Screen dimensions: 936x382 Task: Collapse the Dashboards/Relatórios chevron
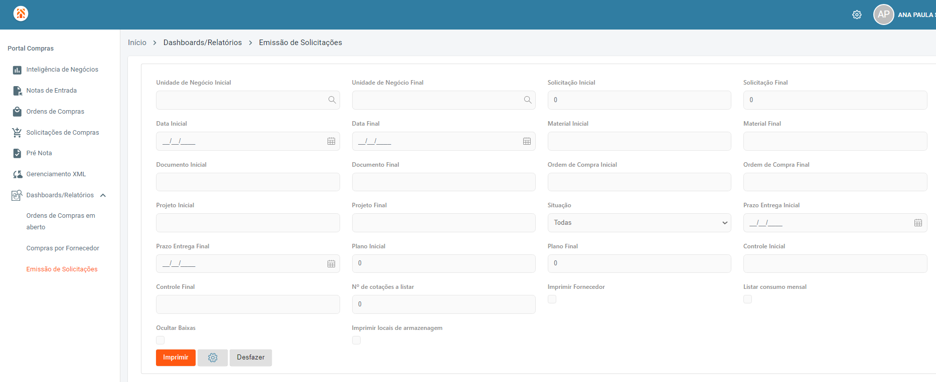point(103,195)
